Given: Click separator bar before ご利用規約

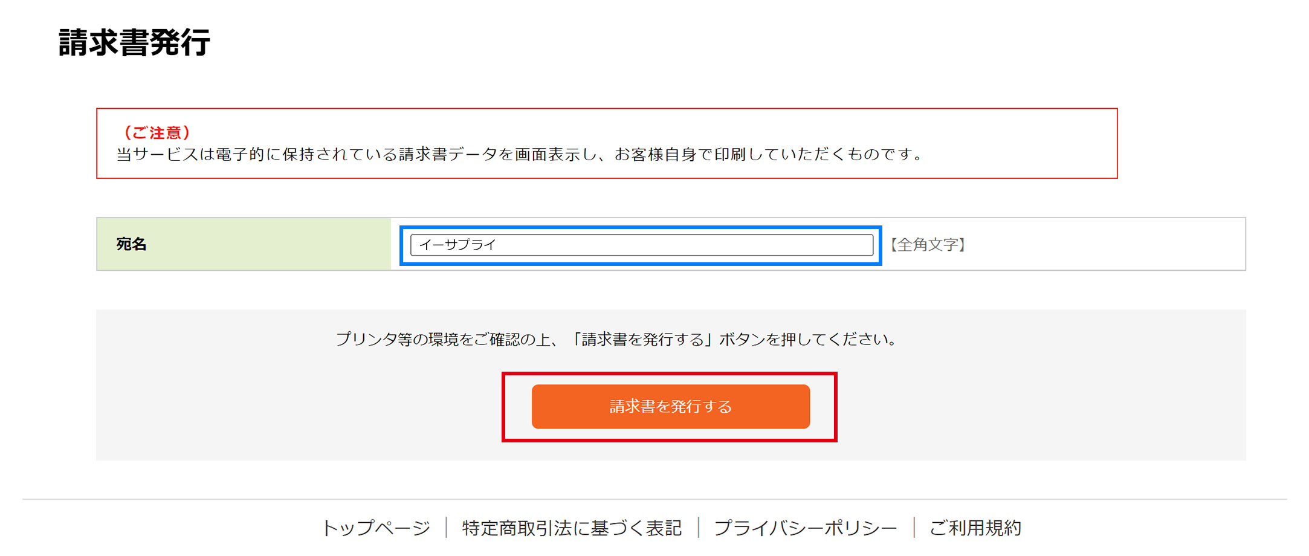Looking at the screenshot, I should point(914,528).
